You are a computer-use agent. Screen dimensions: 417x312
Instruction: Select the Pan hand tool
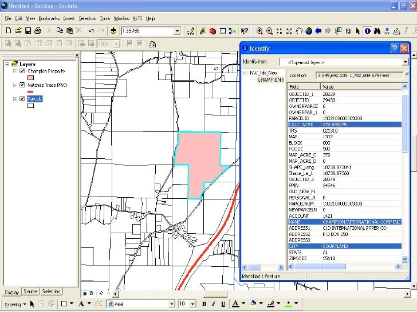pos(299,31)
